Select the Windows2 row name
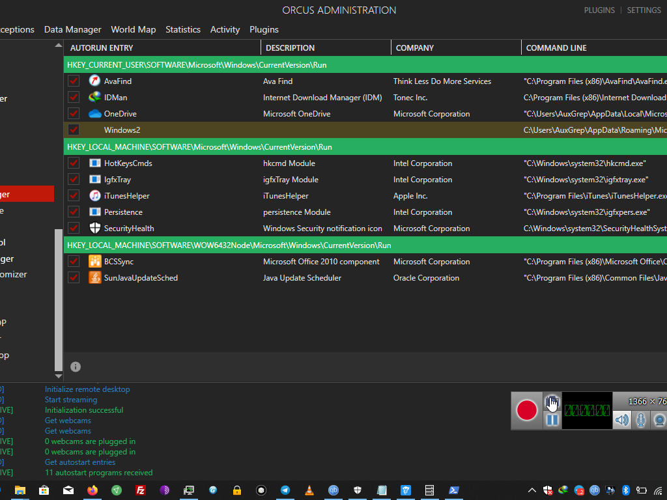The image size is (667, 500). click(122, 130)
